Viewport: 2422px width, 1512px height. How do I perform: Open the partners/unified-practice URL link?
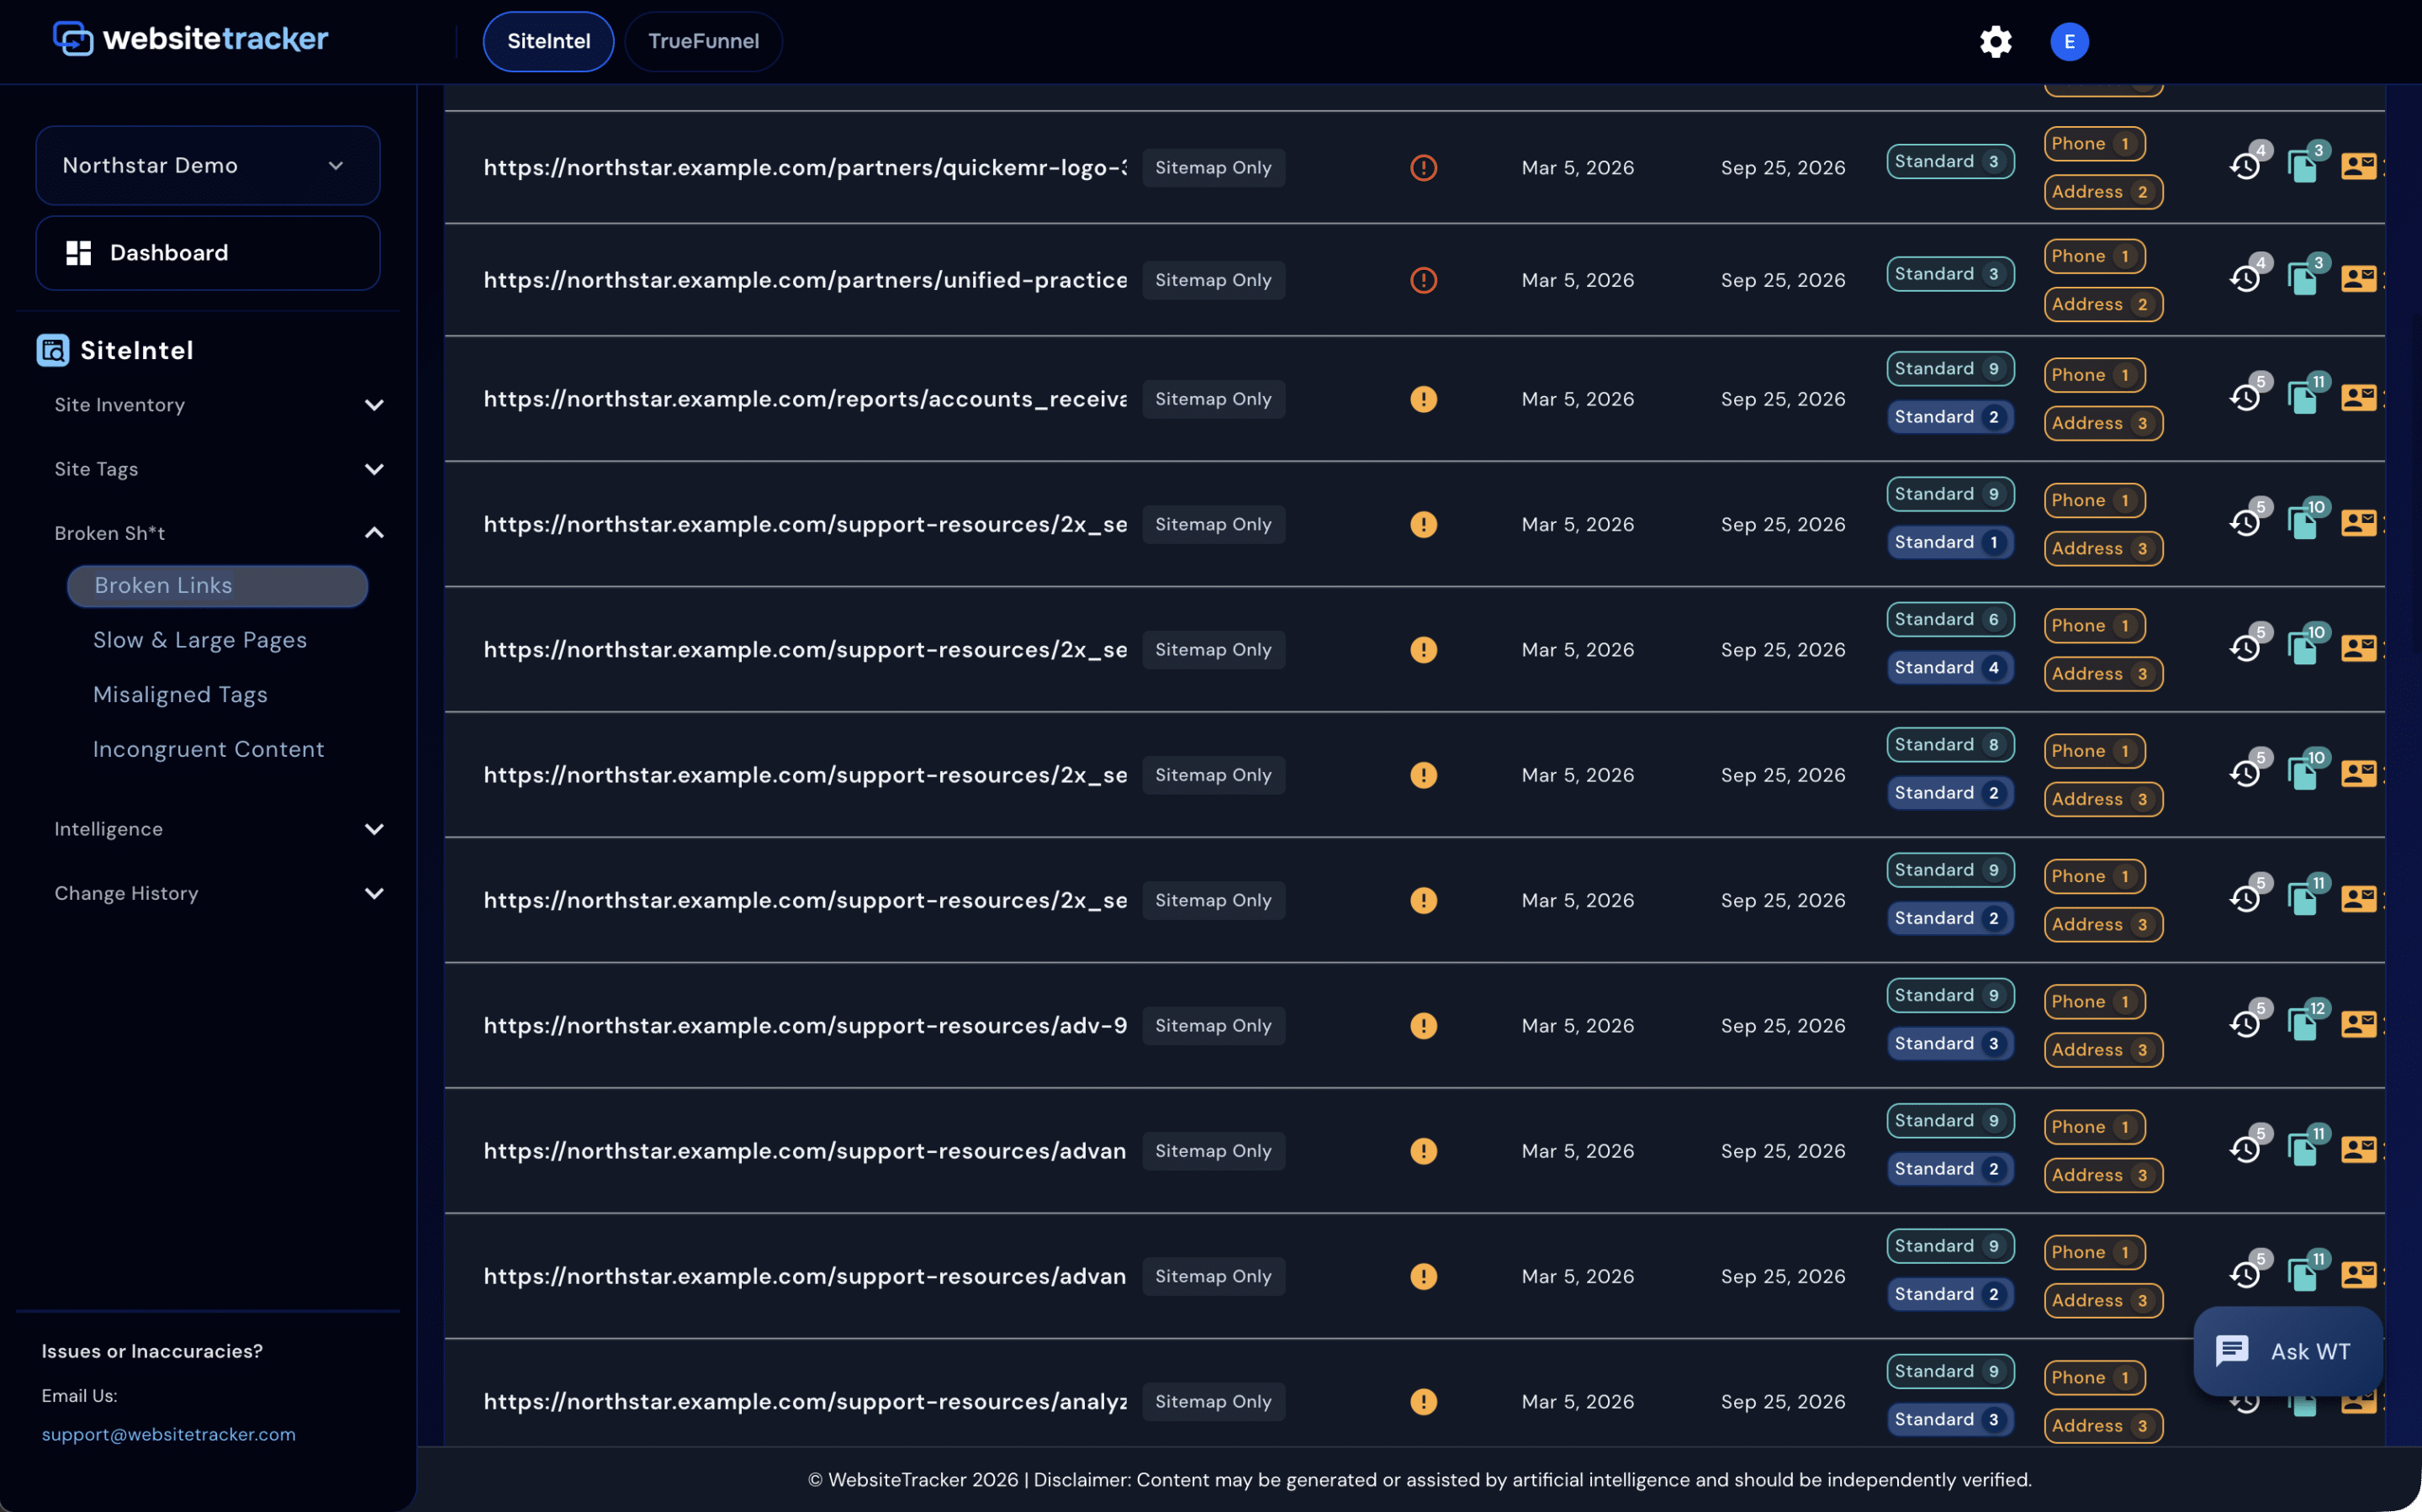805,280
